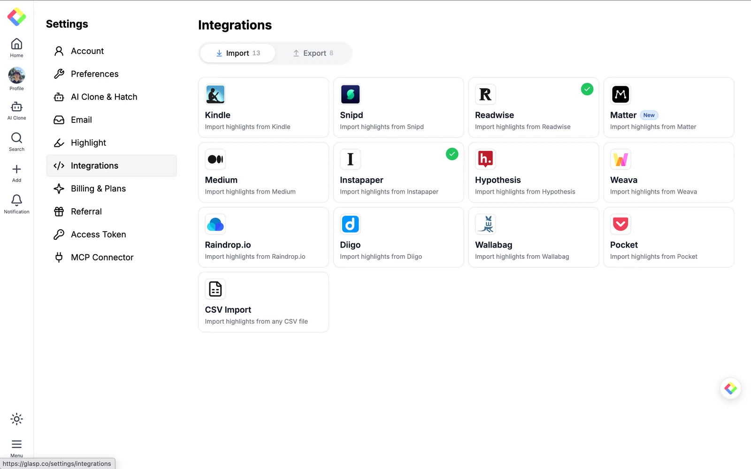The width and height of the screenshot is (751, 469).
Task: Open Email settings
Action: [x=112, y=120]
